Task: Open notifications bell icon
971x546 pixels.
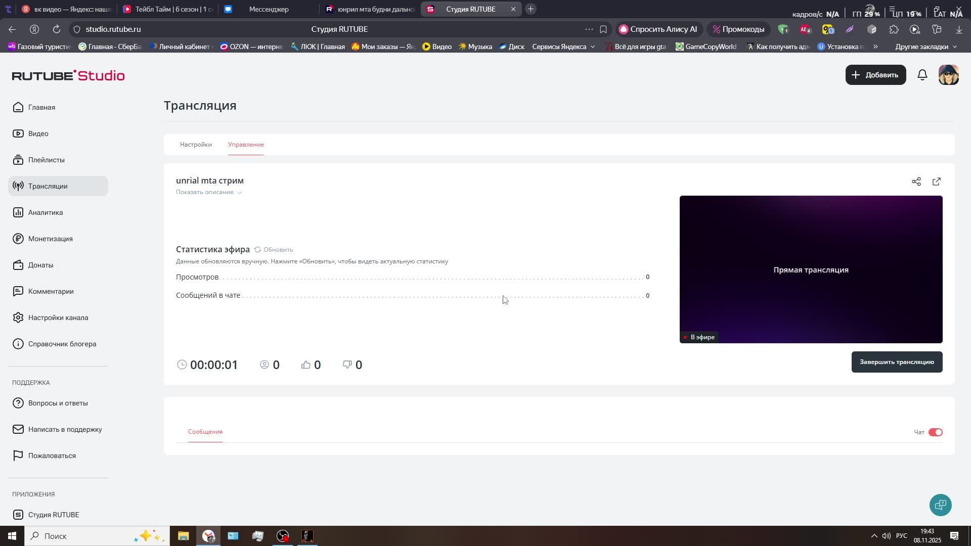Action: (922, 75)
